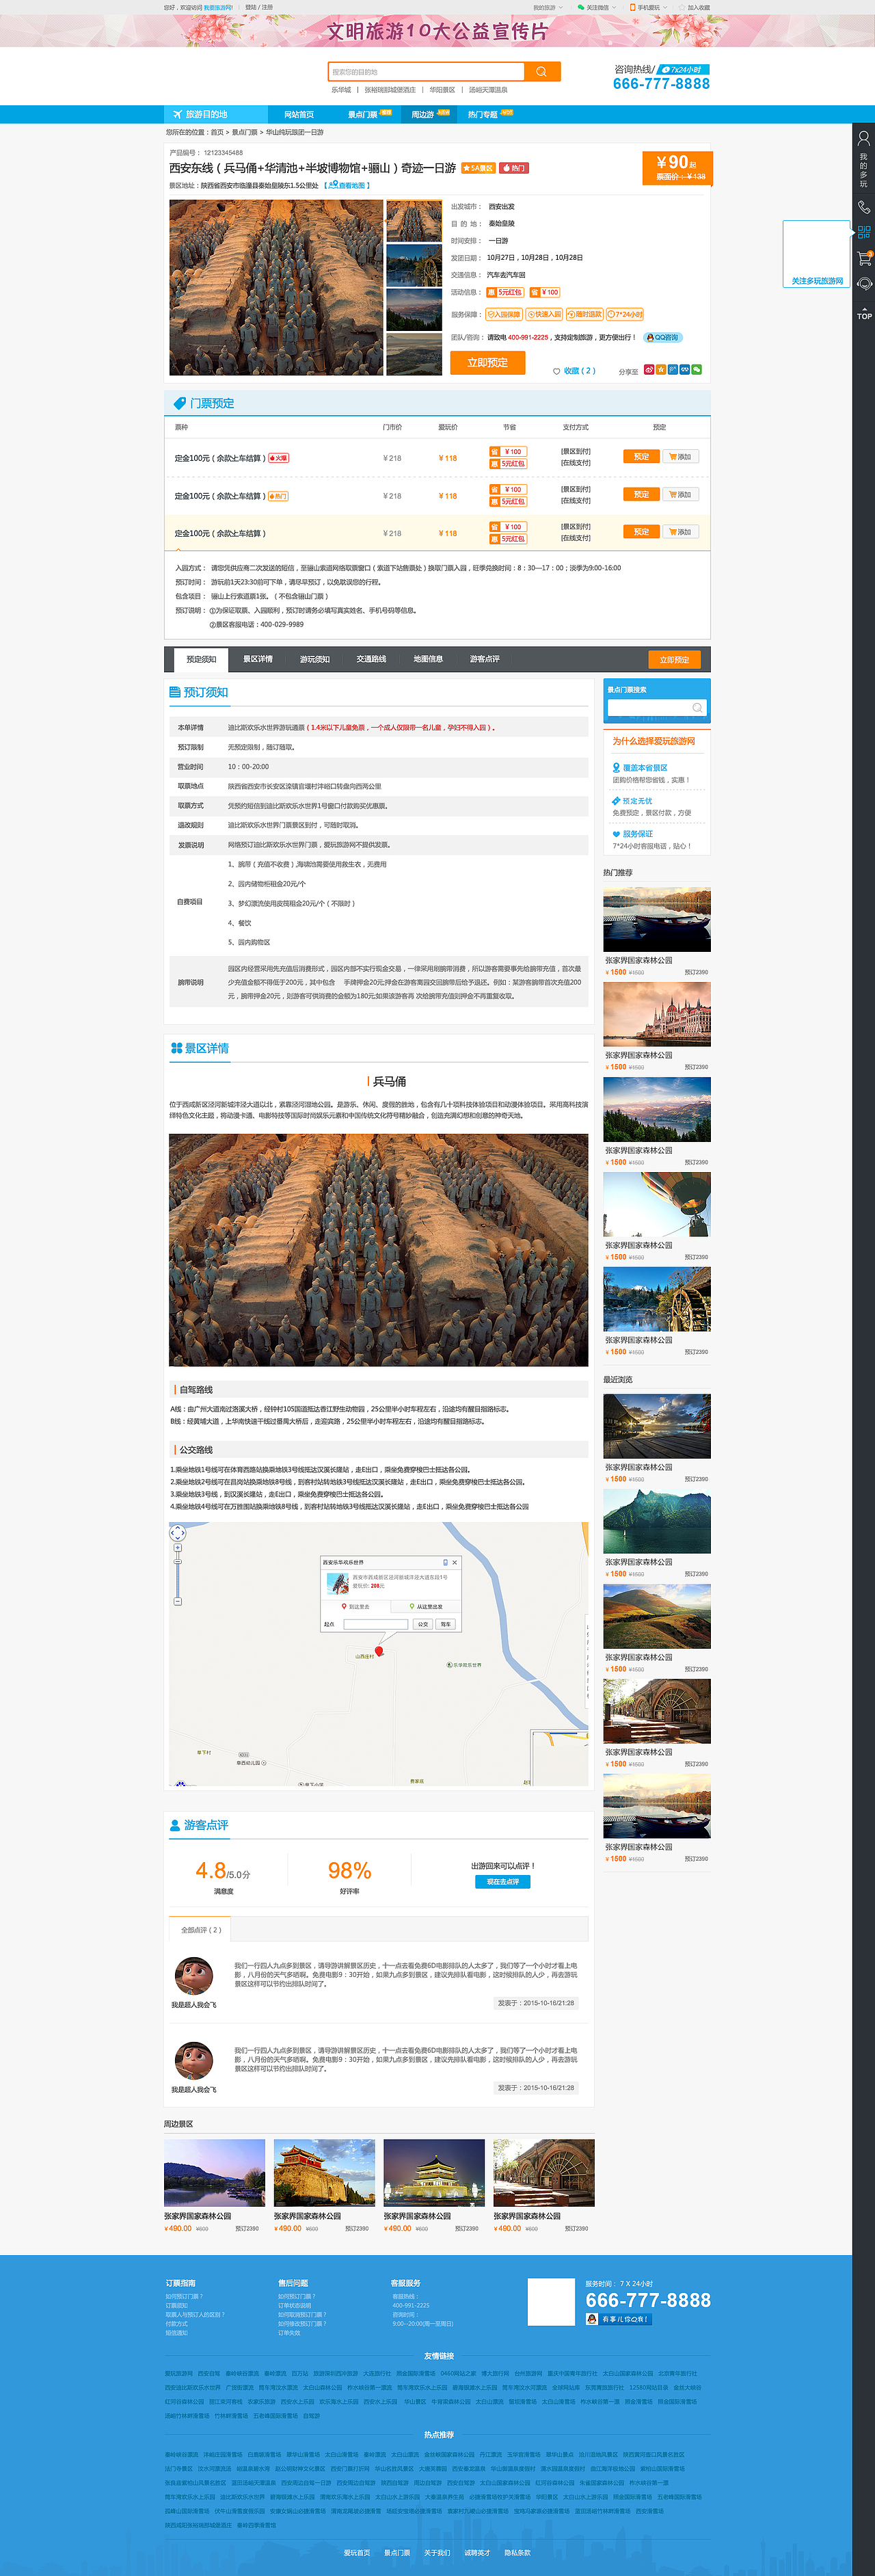Image resolution: width=875 pixels, height=2576 pixels.
Task: Open the 热门专题 nav menu item
Action: click(x=482, y=115)
